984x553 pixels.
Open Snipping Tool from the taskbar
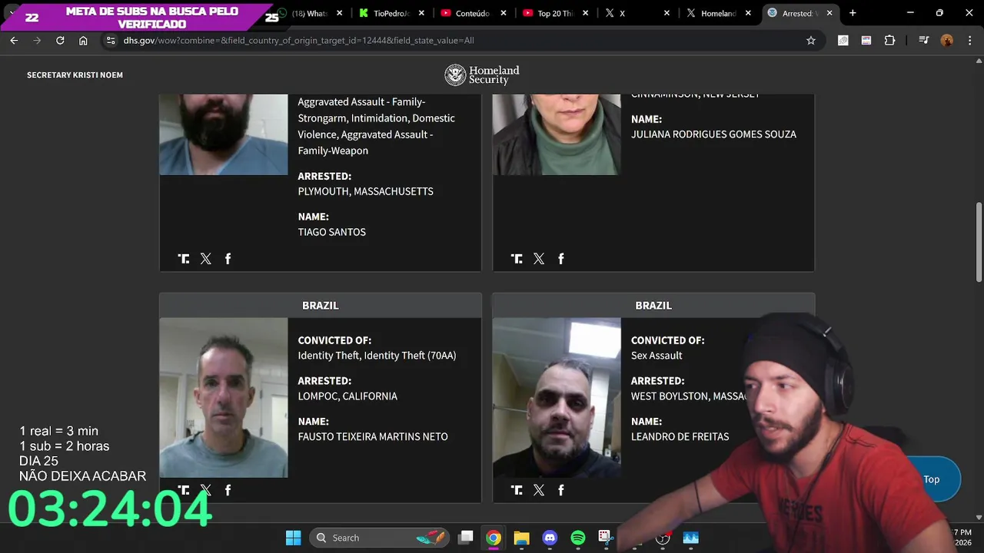tap(605, 538)
